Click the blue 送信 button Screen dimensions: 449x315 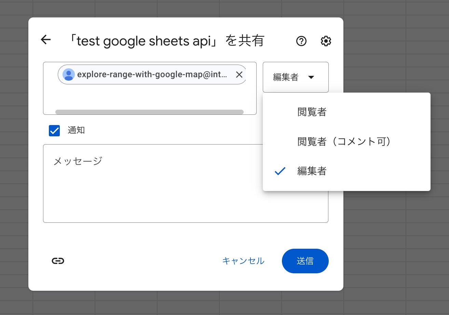tap(305, 261)
